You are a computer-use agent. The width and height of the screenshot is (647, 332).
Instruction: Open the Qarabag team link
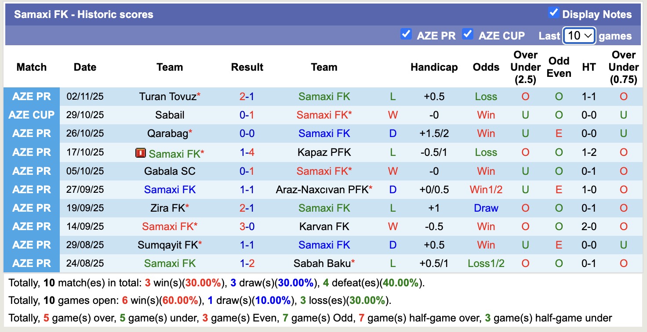(x=167, y=134)
